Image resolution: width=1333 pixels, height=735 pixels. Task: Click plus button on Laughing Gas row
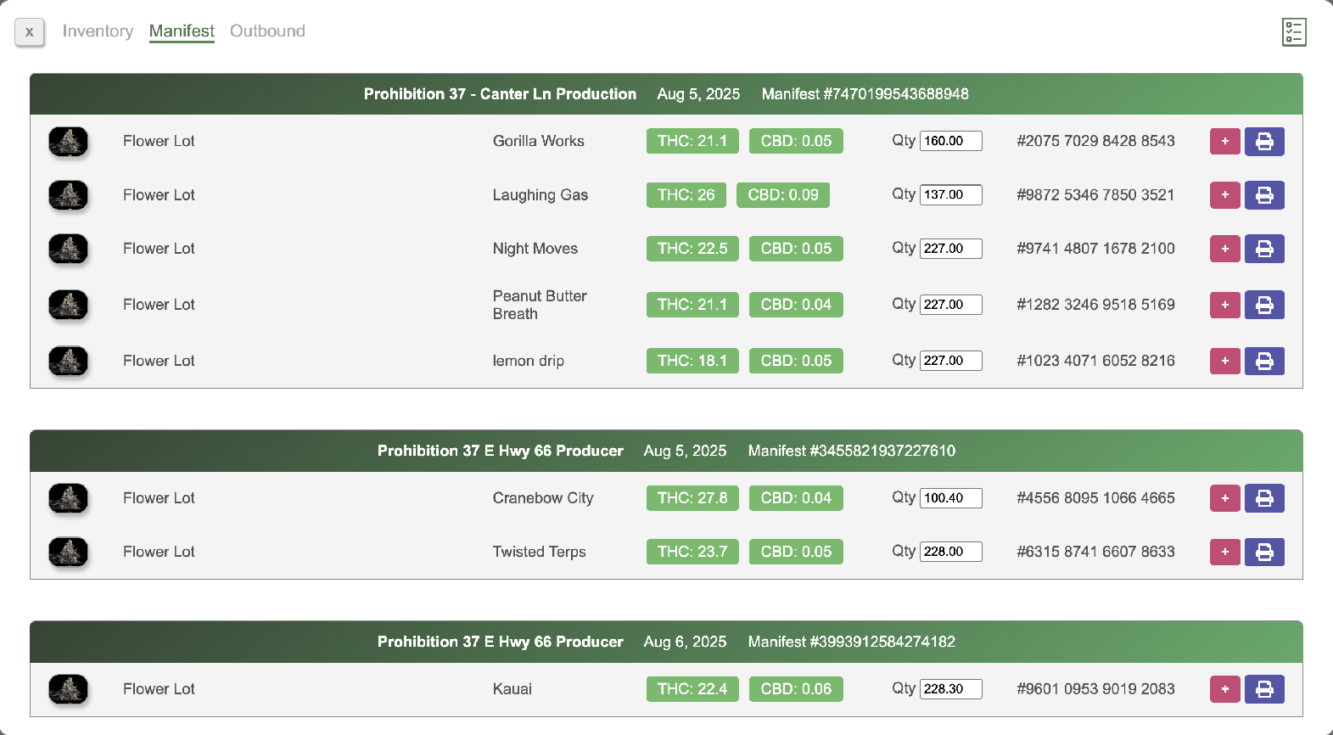(x=1224, y=195)
